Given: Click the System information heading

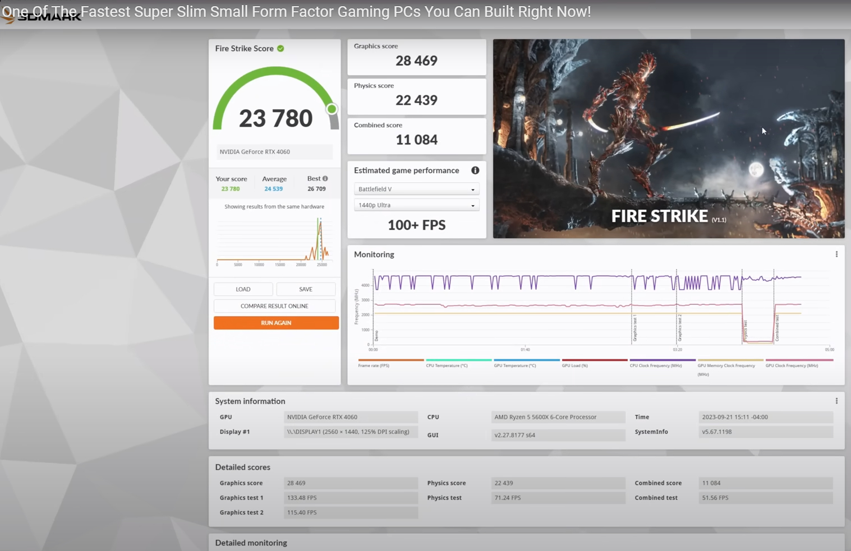Looking at the screenshot, I should point(250,401).
